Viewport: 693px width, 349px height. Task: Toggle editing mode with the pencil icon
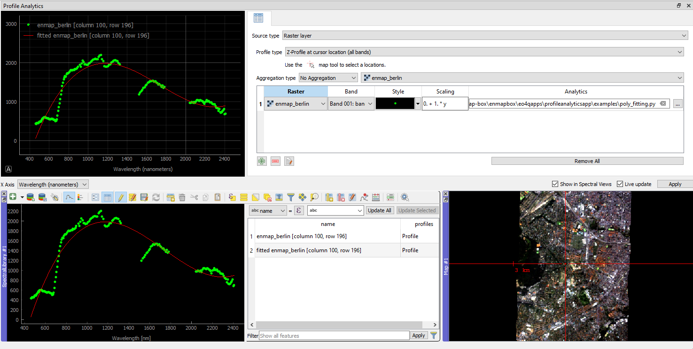[x=121, y=197]
